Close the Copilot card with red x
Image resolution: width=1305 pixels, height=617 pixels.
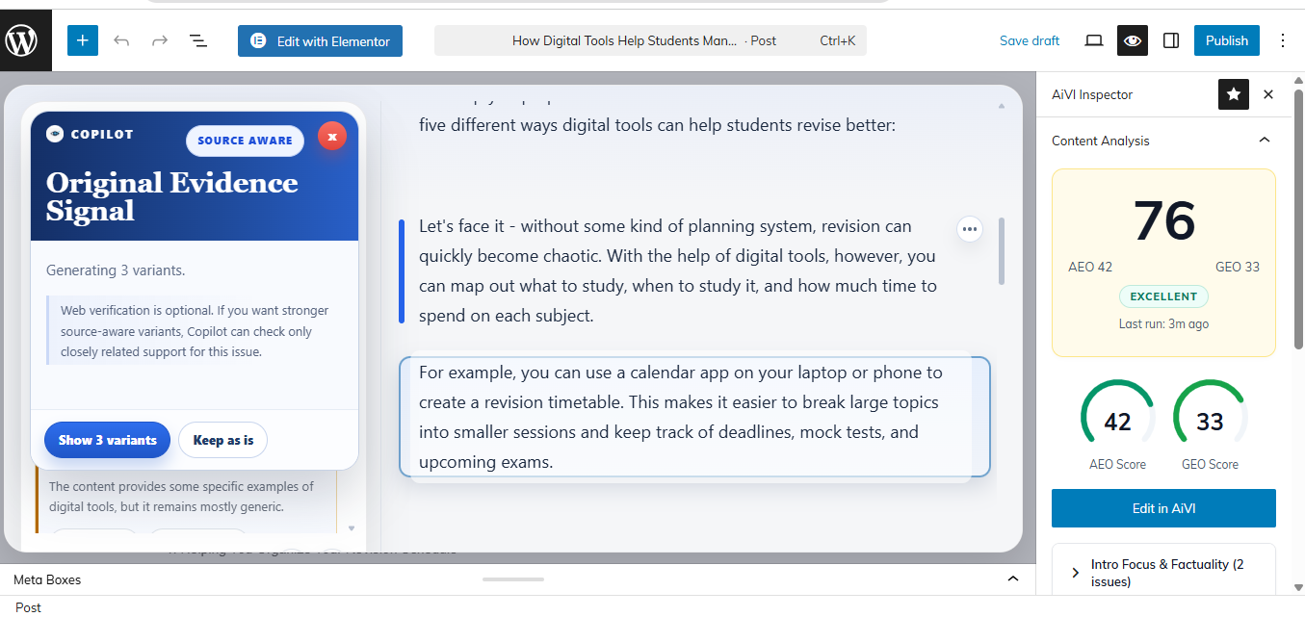click(332, 137)
